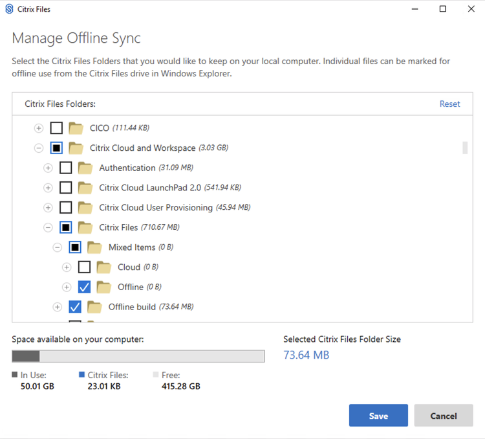Click the Authentication folder name
Viewport: 485px width, 439px height.
[x=127, y=168]
